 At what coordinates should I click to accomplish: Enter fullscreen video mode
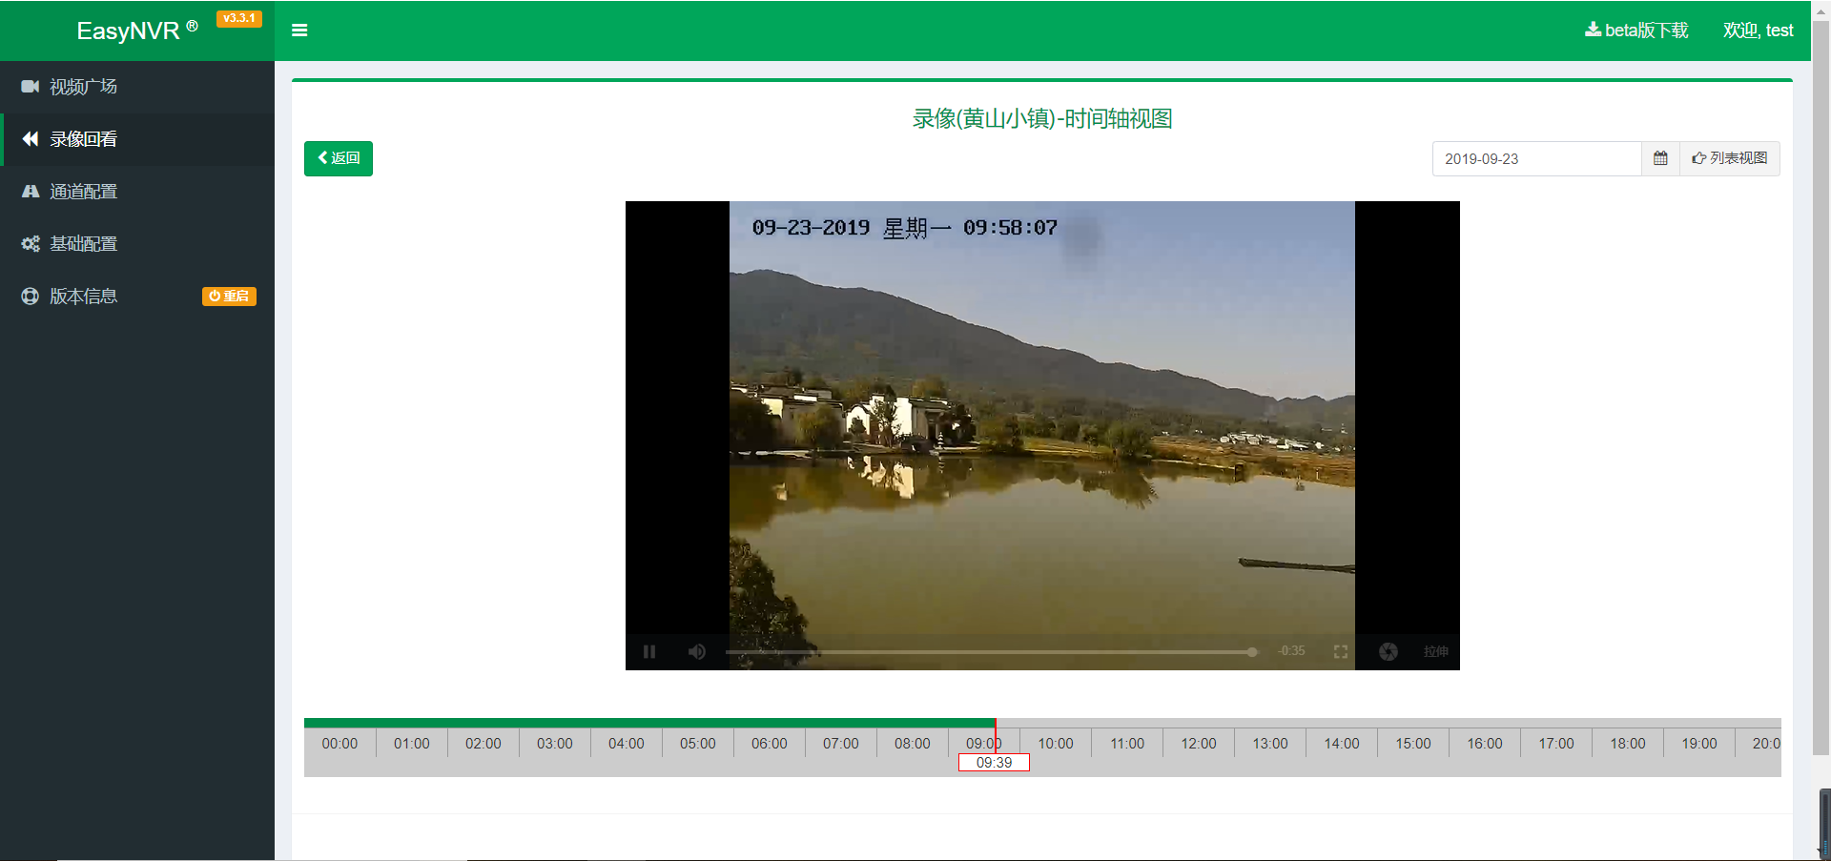[1340, 651]
